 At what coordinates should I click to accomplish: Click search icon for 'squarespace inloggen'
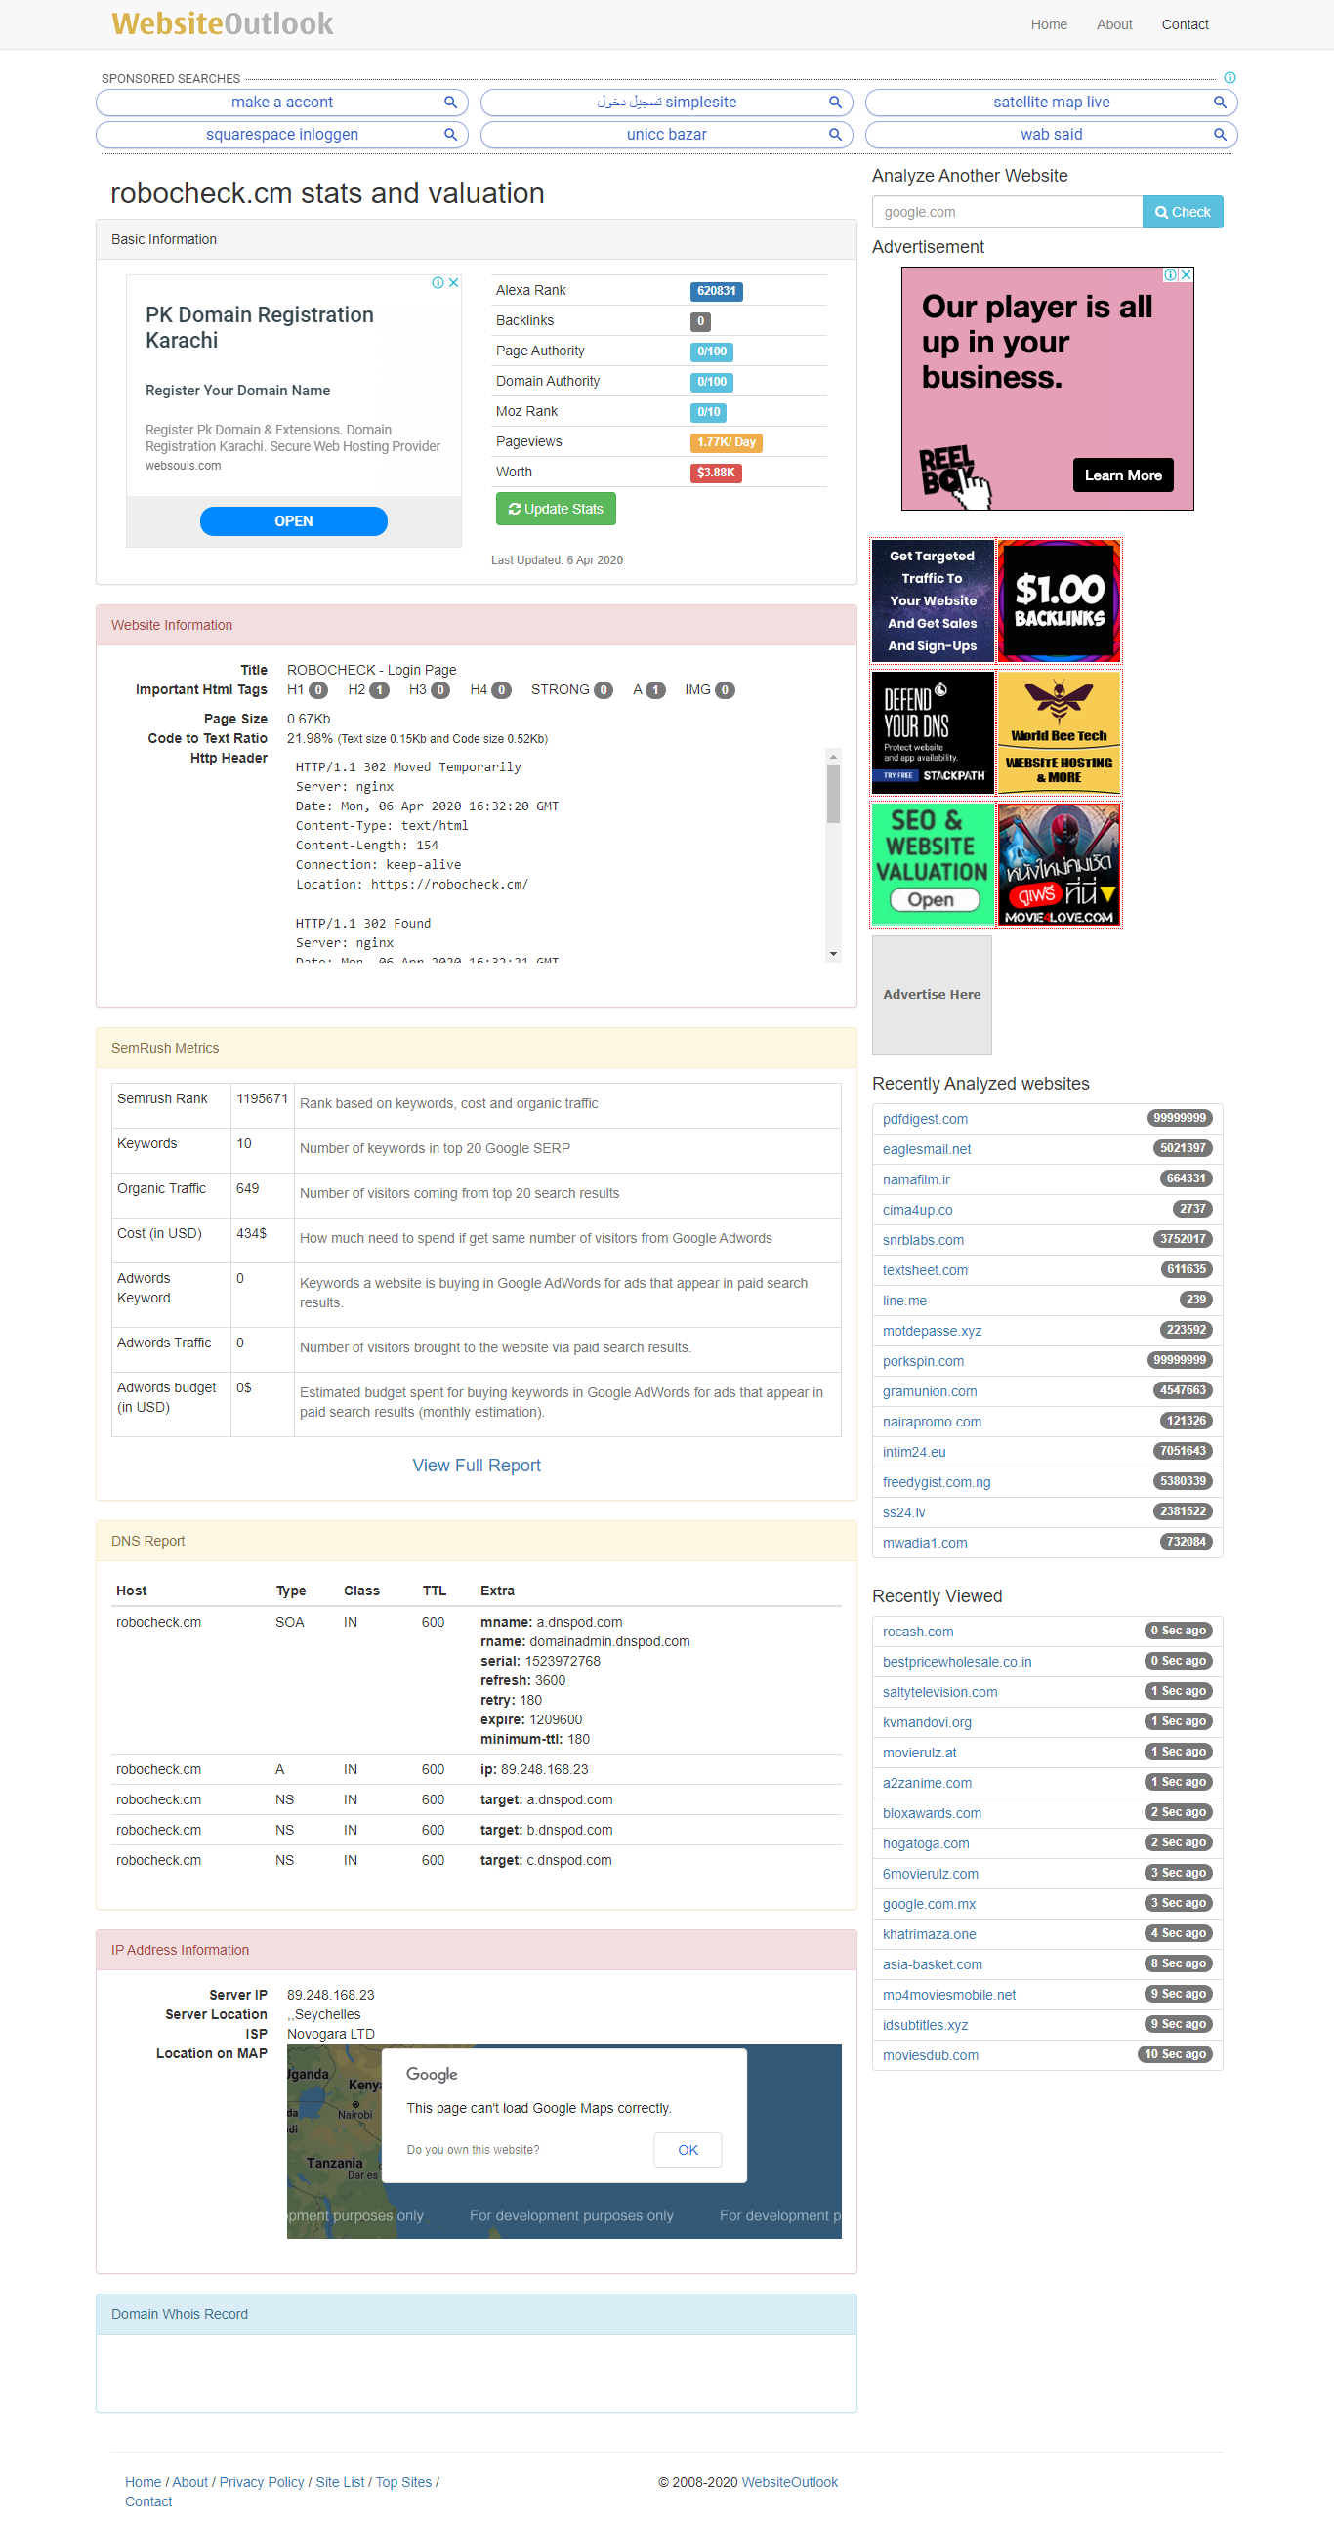pos(450,134)
